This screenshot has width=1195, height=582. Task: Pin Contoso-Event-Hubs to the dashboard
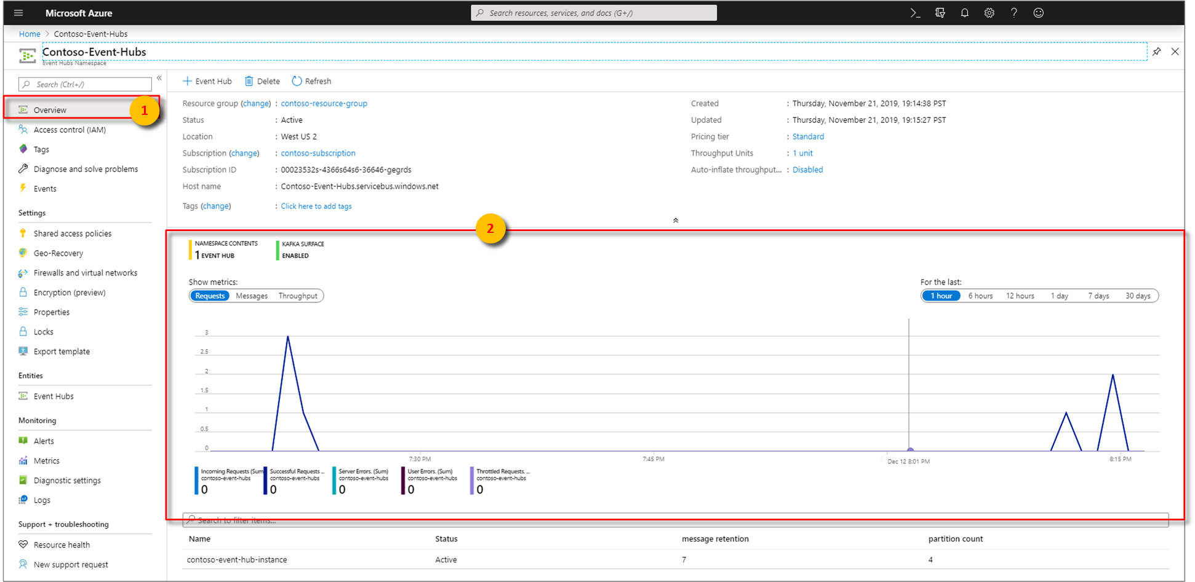pyautogui.click(x=1156, y=52)
